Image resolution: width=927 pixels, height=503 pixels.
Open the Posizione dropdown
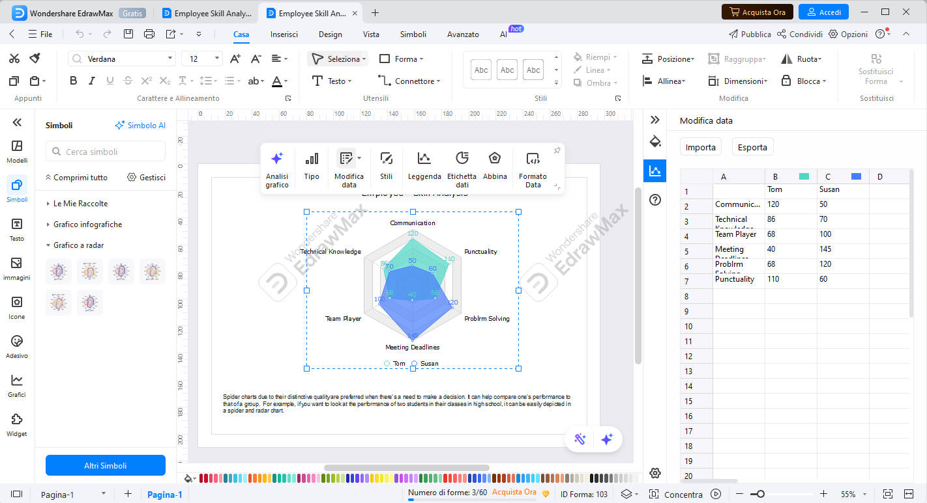coord(668,59)
